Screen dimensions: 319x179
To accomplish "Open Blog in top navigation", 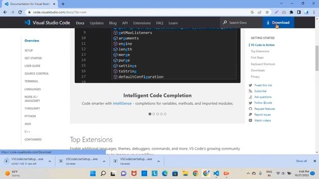I will pos(113,23).
